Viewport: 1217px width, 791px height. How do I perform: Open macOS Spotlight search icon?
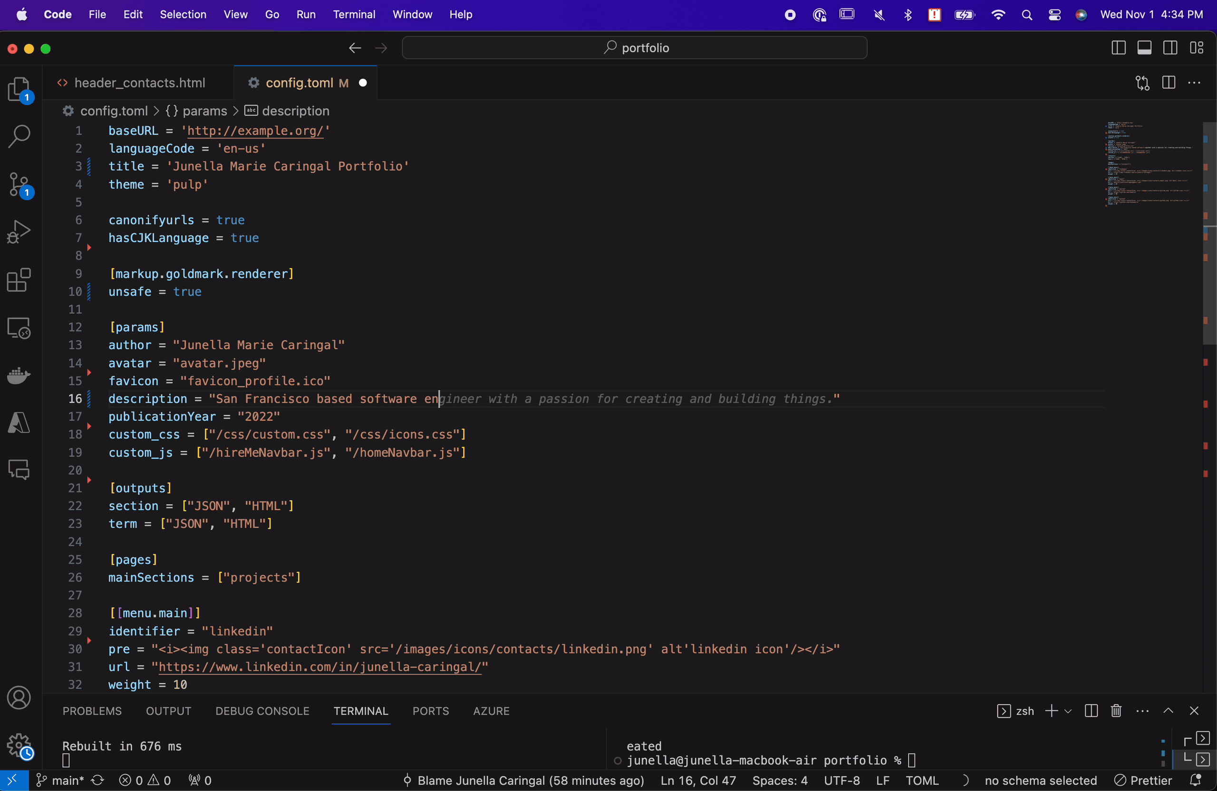pos(1027,15)
